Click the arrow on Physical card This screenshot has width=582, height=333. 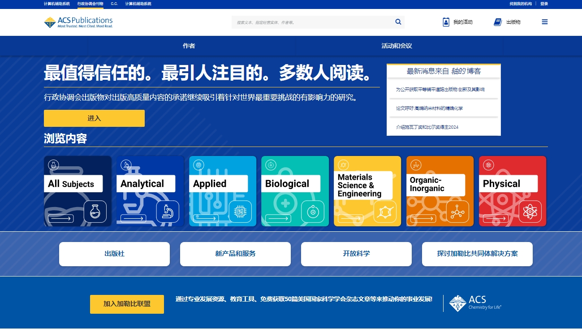pyautogui.click(x=496, y=219)
